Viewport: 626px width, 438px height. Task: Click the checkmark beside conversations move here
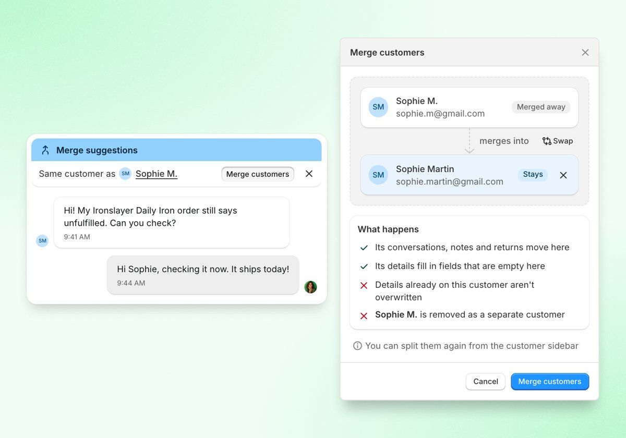(364, 248)
